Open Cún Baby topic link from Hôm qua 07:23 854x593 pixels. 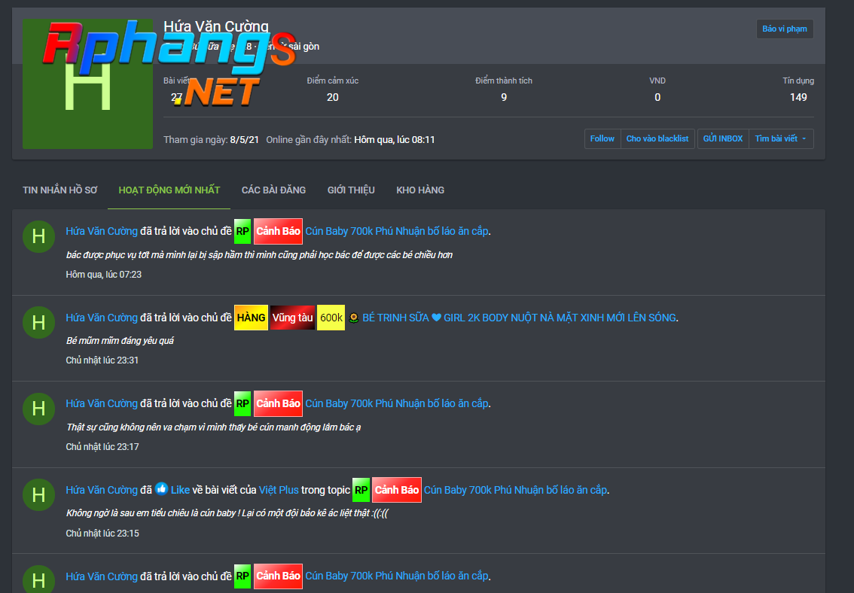pos(396,231)
